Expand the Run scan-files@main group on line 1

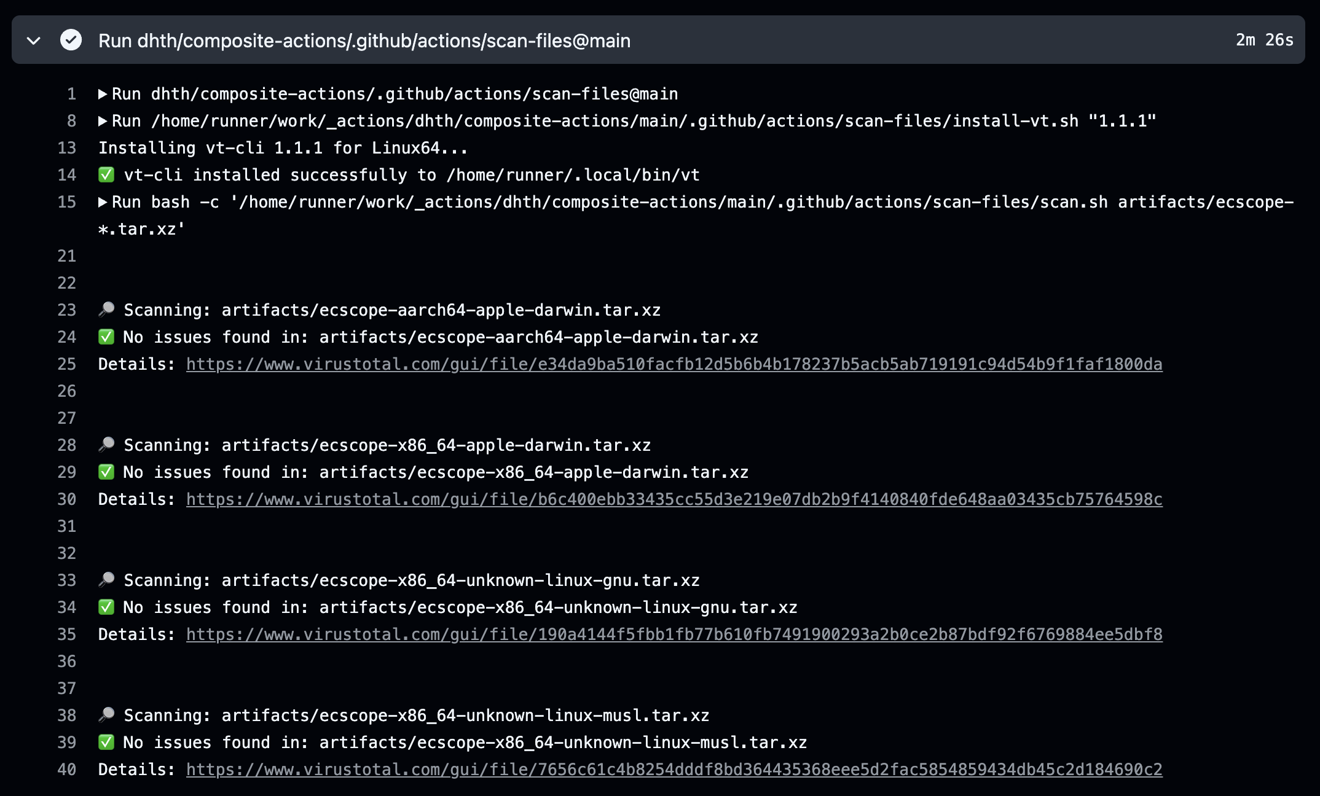point(102,93)
